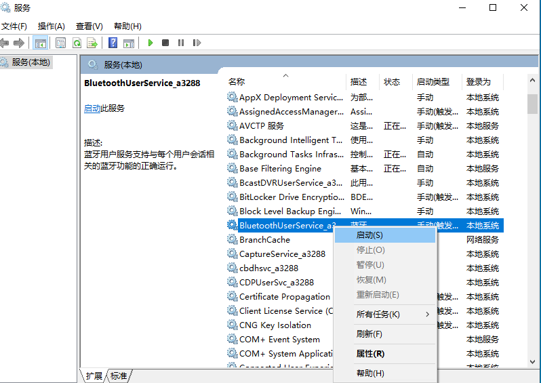Select the AssignedAccessManager service row
Viewport: 541px width, 383px height.
[x=365, y=111]
